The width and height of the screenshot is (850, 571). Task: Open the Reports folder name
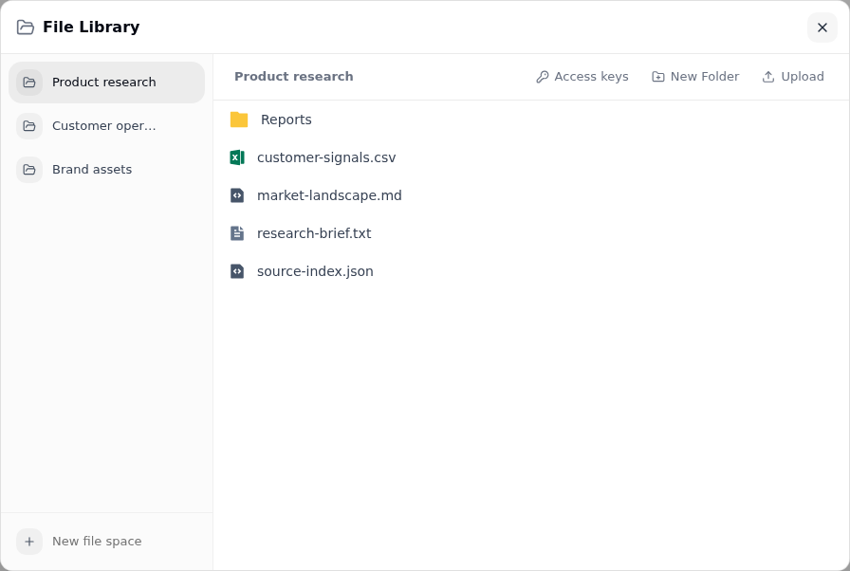point(286,120)
